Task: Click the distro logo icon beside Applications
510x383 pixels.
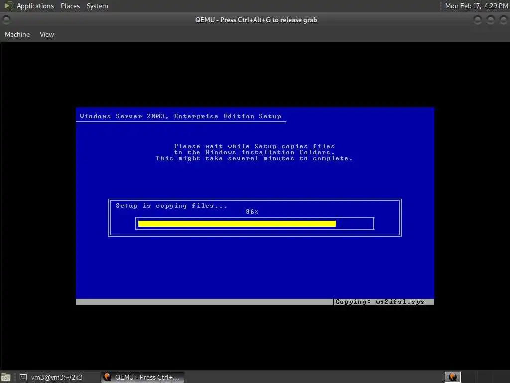Action: pyautogui.click(x=9, y=6)
